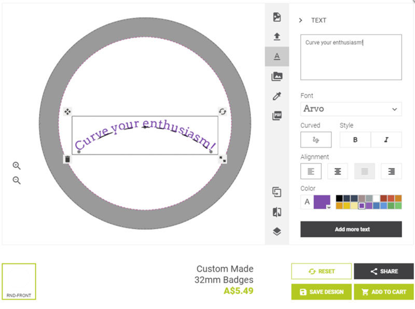
Task: Pick the black color swatch
Action: click(x=339, y=198)
